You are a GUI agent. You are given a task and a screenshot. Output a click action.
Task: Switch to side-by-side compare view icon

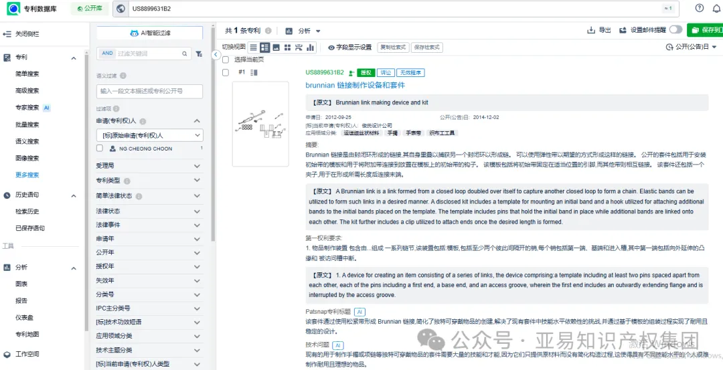click(x=299, y=47)
